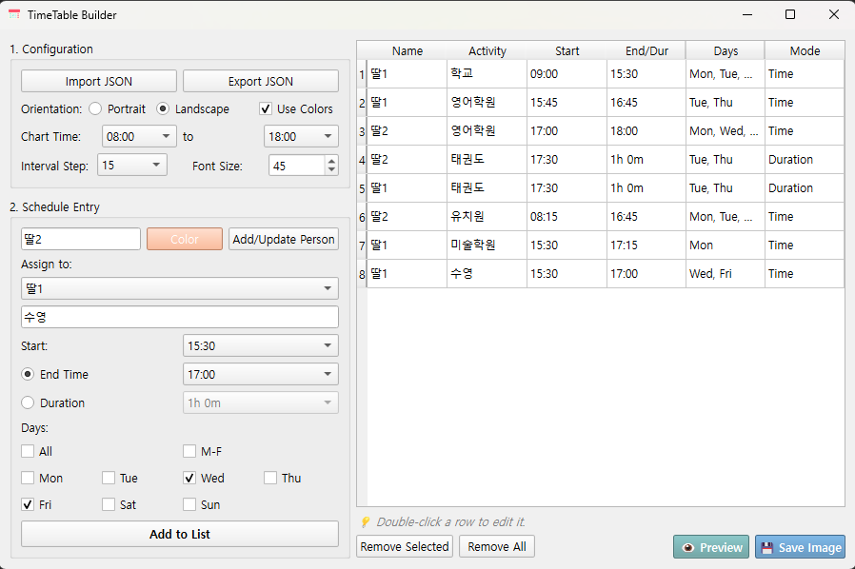Open the Chart Time start 08:00 dropdown
Screen dimensions: 855x569
click(x=139, y=136)
